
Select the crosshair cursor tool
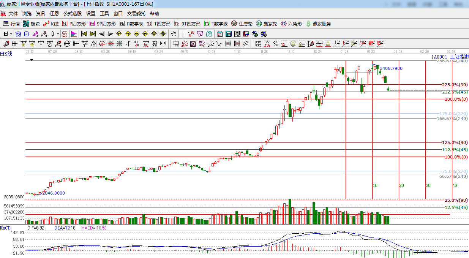point(183,34)
